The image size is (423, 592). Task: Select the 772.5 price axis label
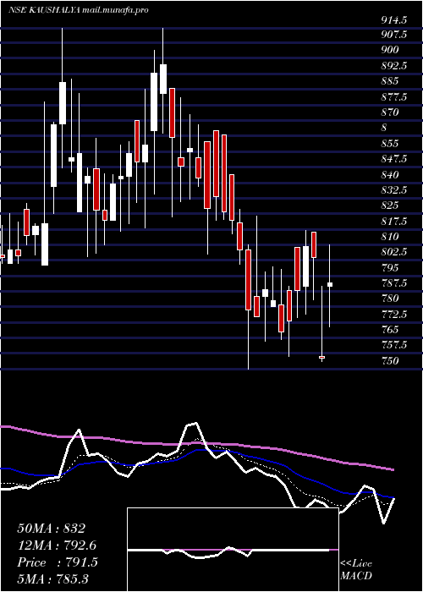394,314
